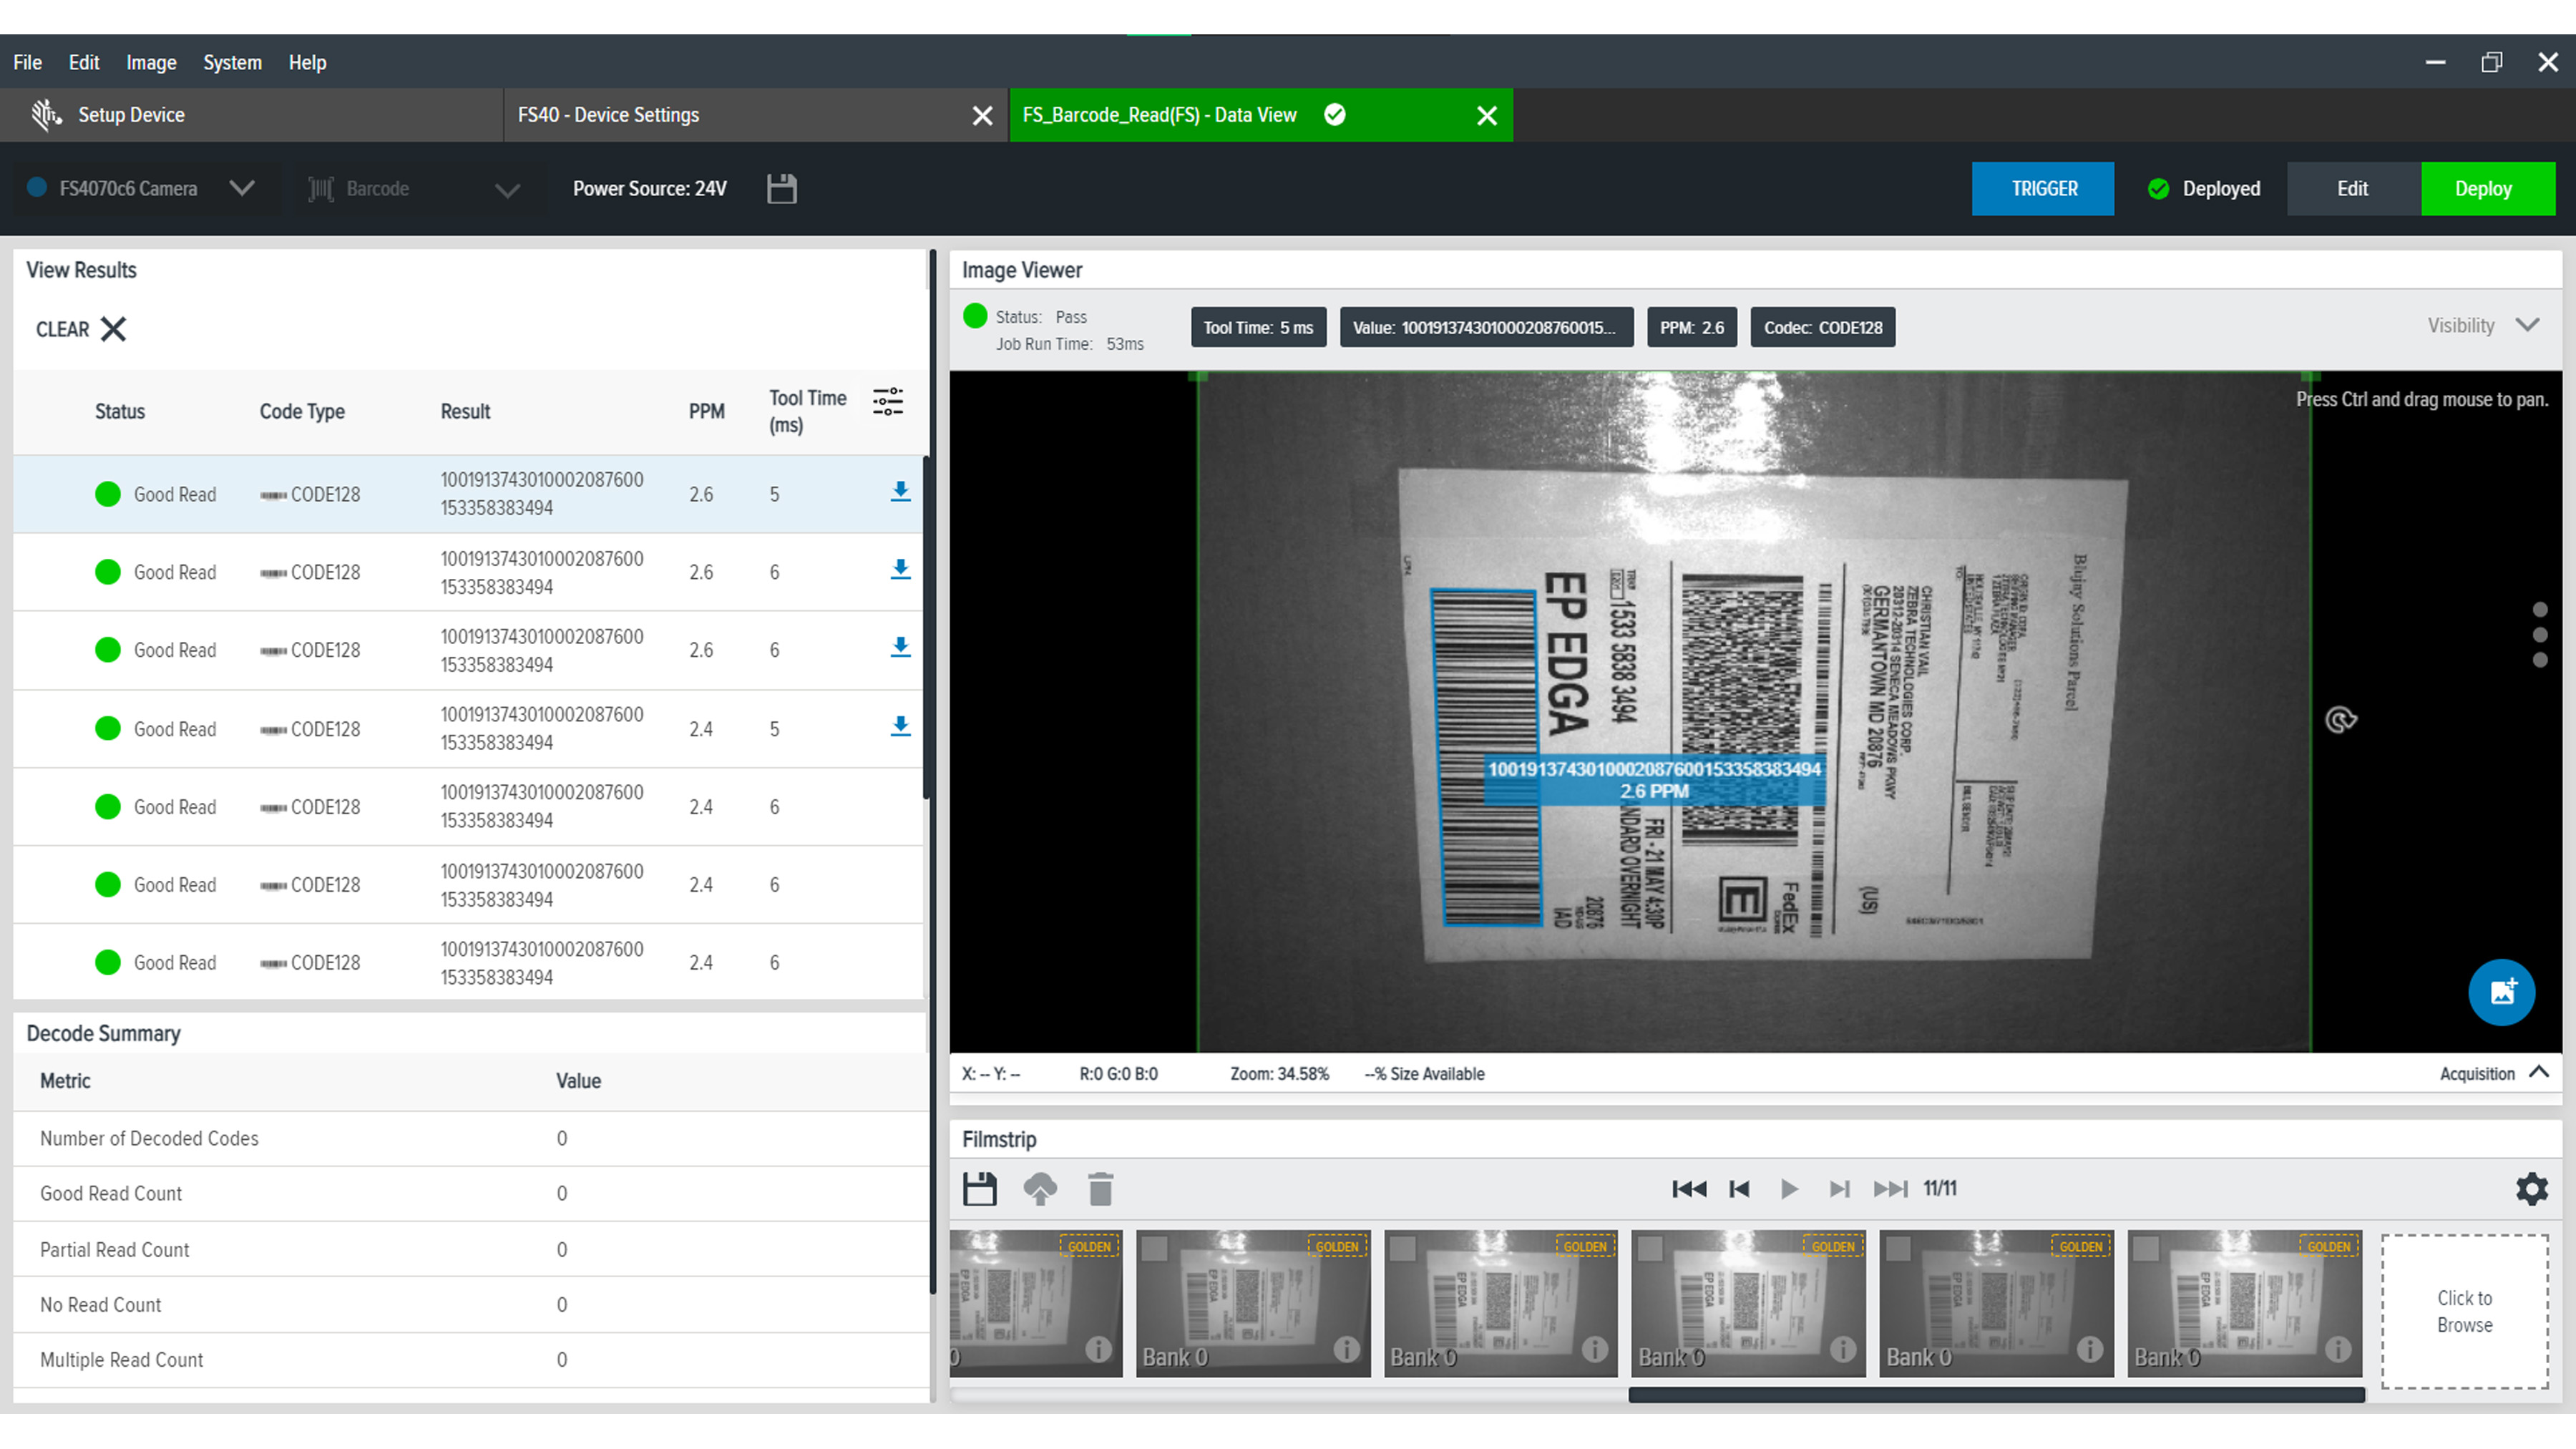Viewport: 2576px width, 1449px height.
Task: Expand the Barcode tool dropdown
Action: point(507,188)
